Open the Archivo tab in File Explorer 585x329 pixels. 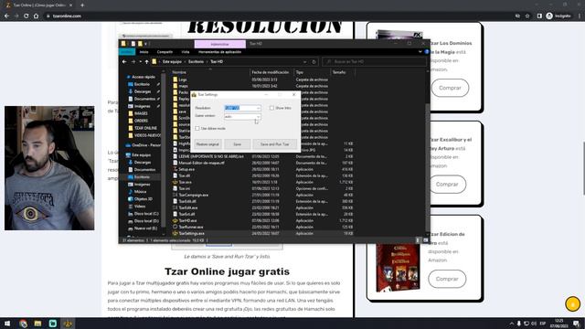[x=127, y=52]
